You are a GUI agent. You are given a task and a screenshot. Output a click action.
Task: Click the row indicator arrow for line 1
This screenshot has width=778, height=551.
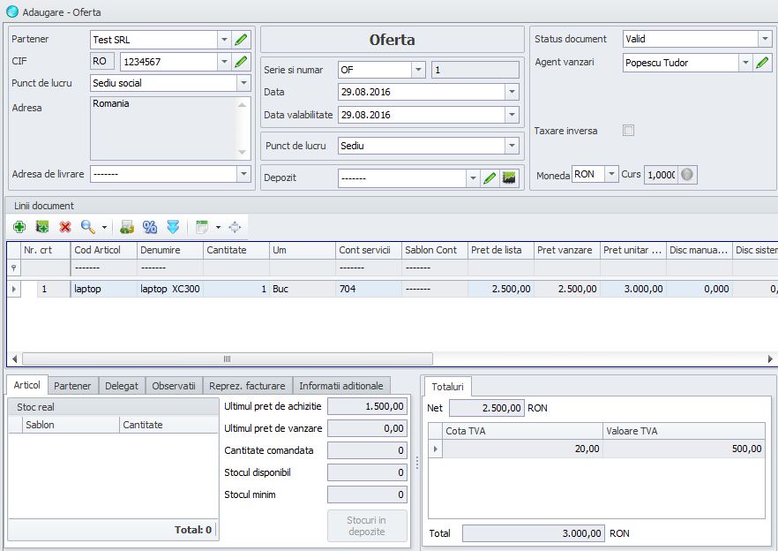[14, 289]
